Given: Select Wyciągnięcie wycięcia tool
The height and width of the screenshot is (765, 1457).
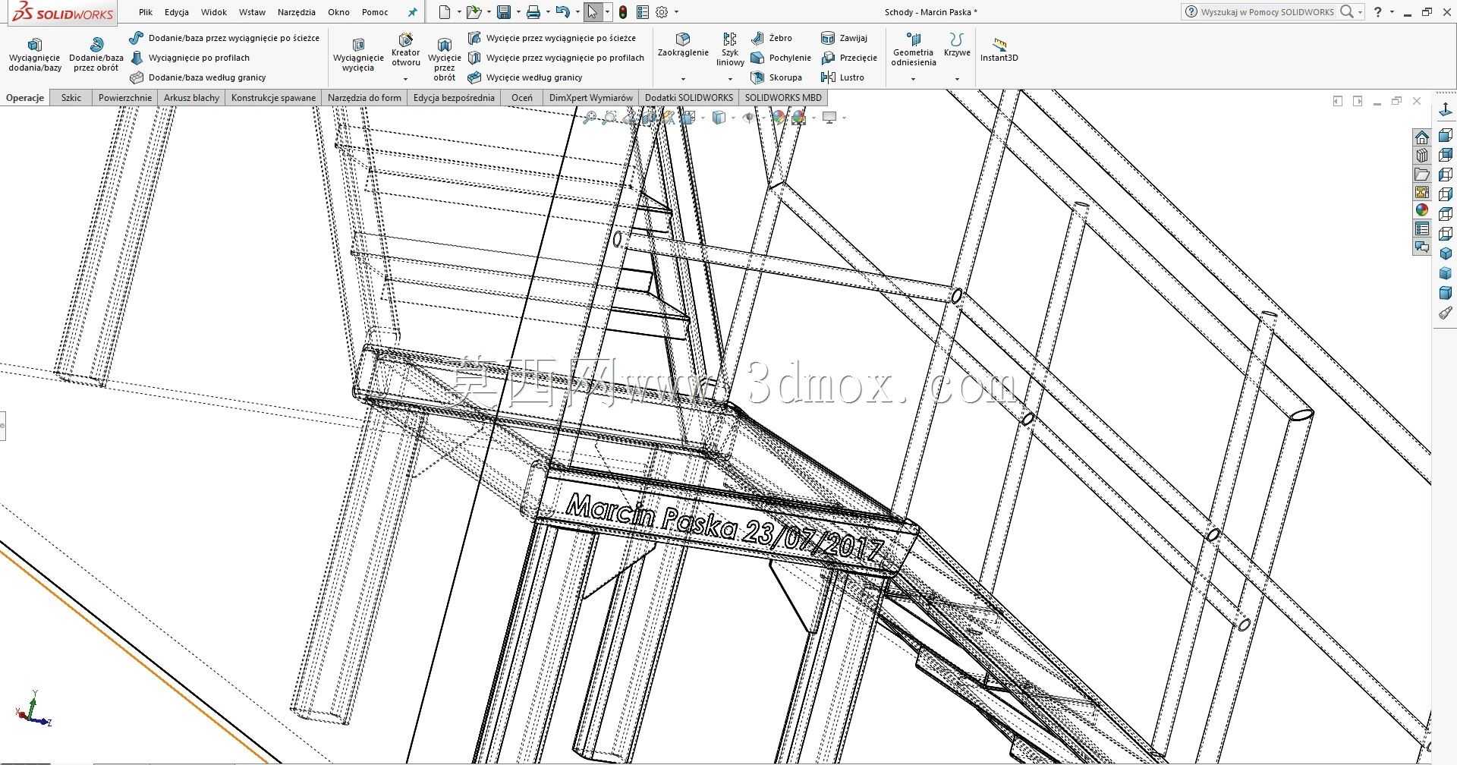Looking at the screenshot, I should 358,55.
